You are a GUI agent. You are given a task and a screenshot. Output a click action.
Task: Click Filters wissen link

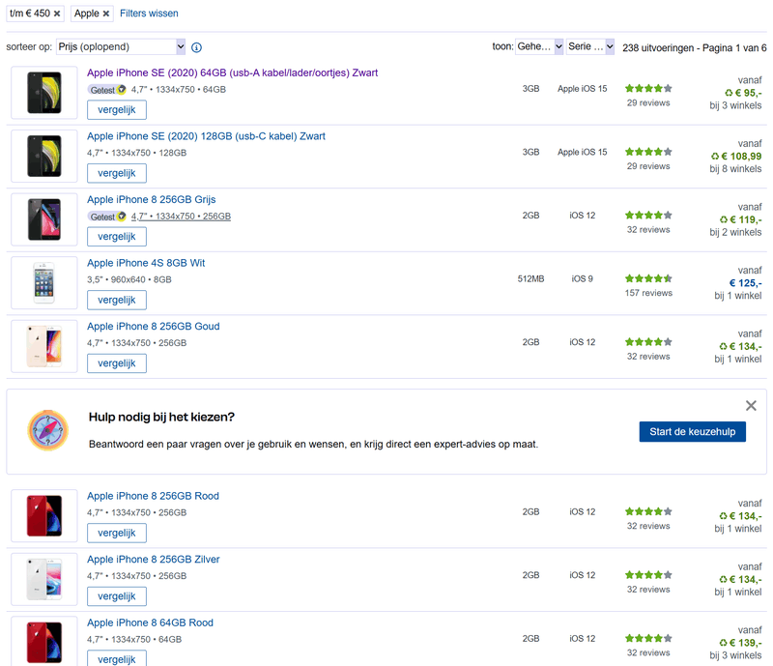click(149, 14)
